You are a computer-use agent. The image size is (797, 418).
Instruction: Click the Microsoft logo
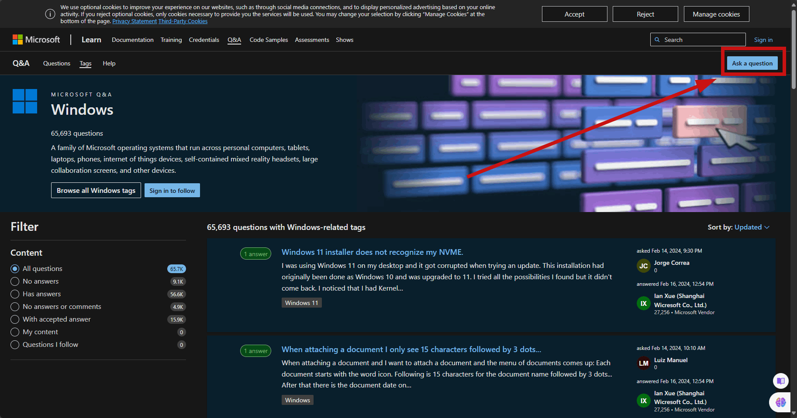36,40
